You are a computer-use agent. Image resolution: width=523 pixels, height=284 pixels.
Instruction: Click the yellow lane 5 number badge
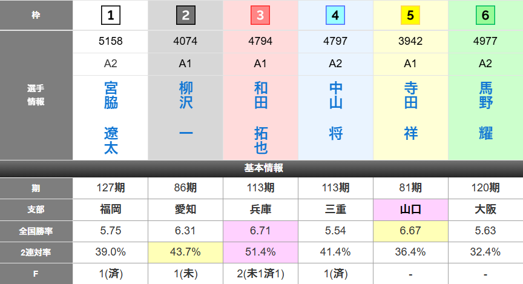point(410,15)
